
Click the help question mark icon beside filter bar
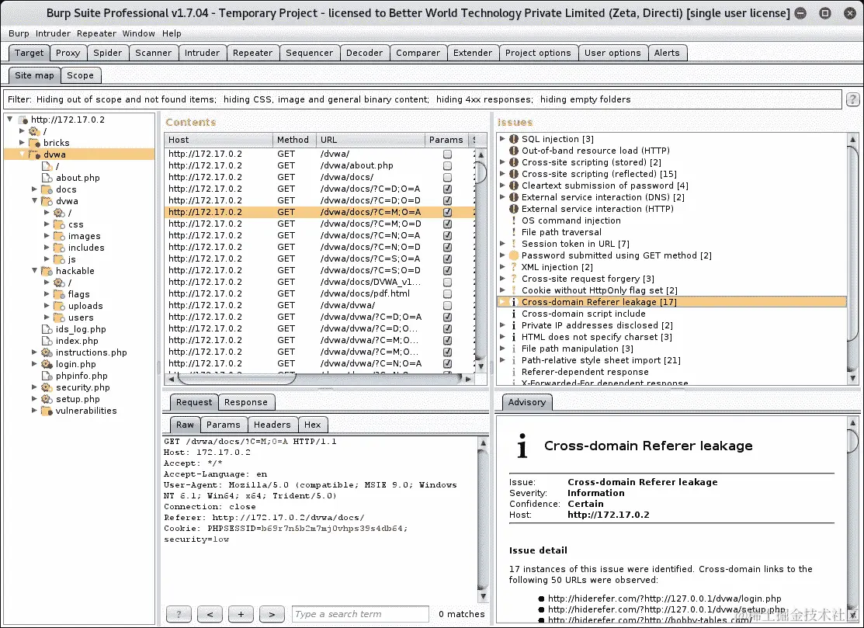852,99
